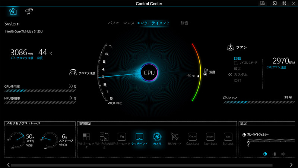298x168 pixels.
Task: Click the CPU fan 35% progress bar
Action: click(x=259, y=102)
